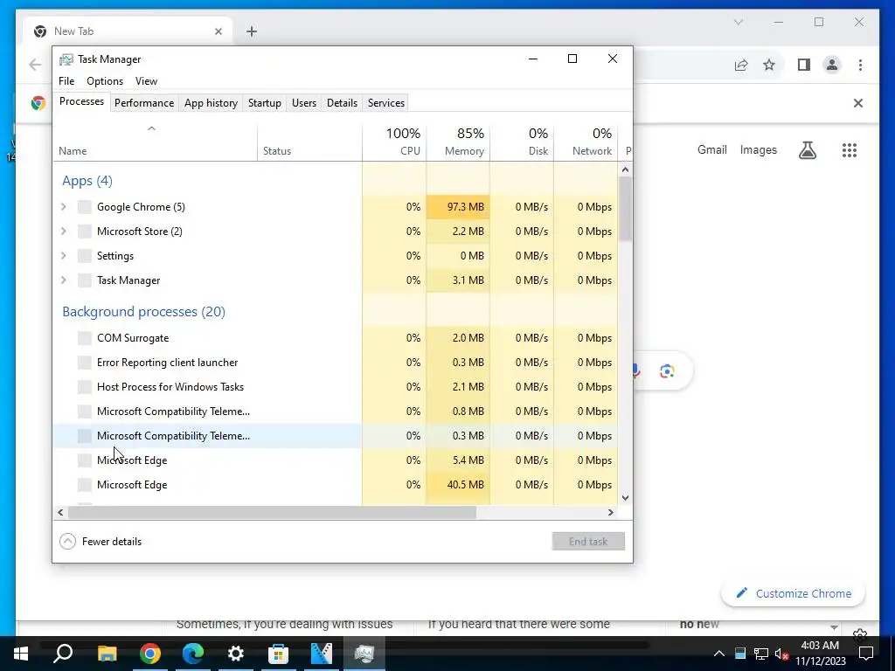Click the vertical scrollbar down arrow
This screenshot has width=895, height=671.
point(625,498)
